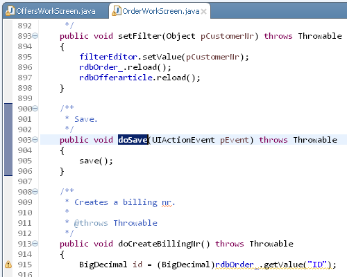Screen dimensions: 347x277
Task: Click the highlighted doSave method name
Action: pos(133,140)
